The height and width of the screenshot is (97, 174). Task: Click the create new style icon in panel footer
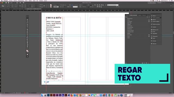pos(146,63)
